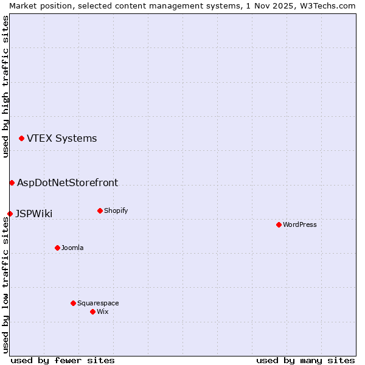Click the Shopify red diamond marker

point(100,211)
